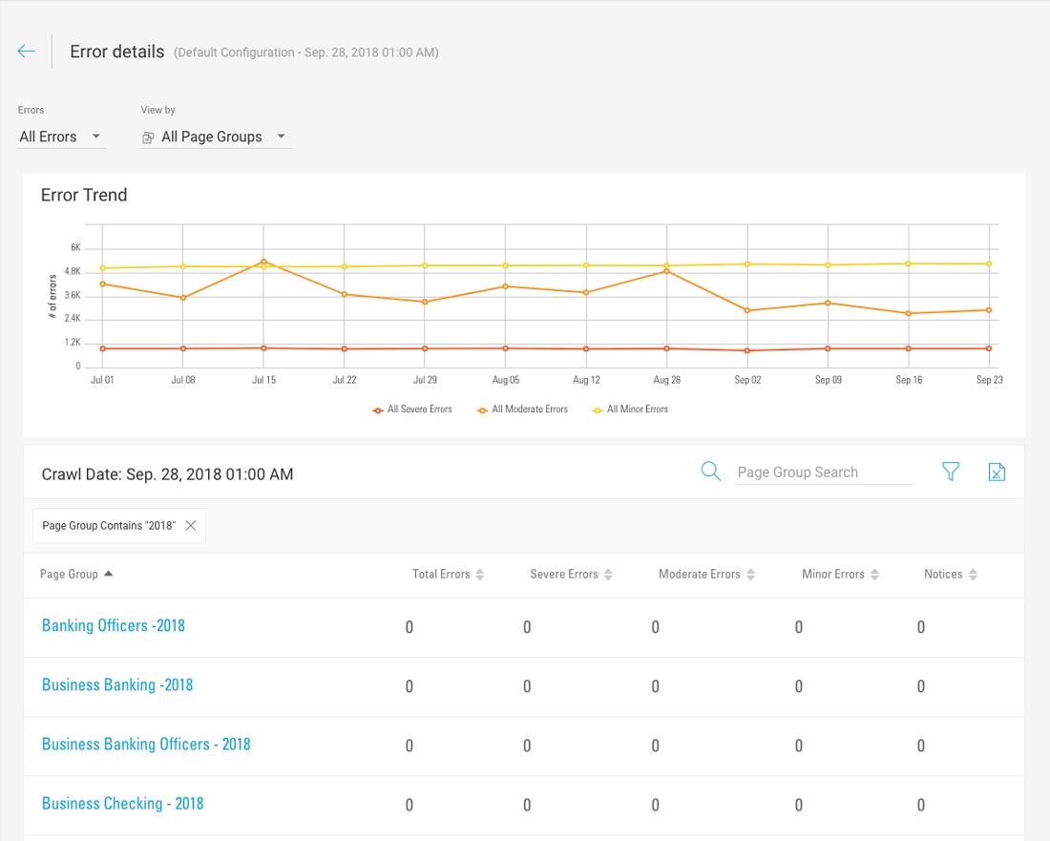Toggle All Moderate Errors legend series
The height and width of the screenshot is (841, 1050).
pyautogui.click(x=522, y=410)
